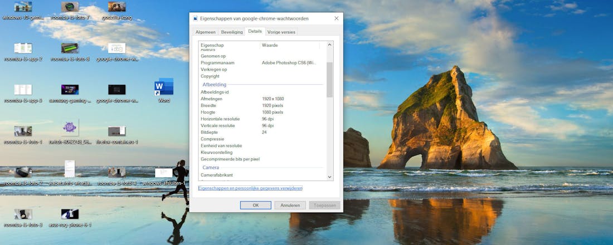
Task: Switch to the Beveiliging tab
Action: (x=232, y=32)
